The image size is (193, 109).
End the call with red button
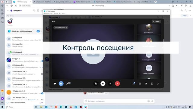pos(117,84)
